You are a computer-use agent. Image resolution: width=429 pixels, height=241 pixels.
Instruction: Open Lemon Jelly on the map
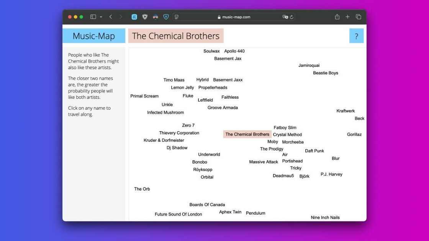[182, 88]
